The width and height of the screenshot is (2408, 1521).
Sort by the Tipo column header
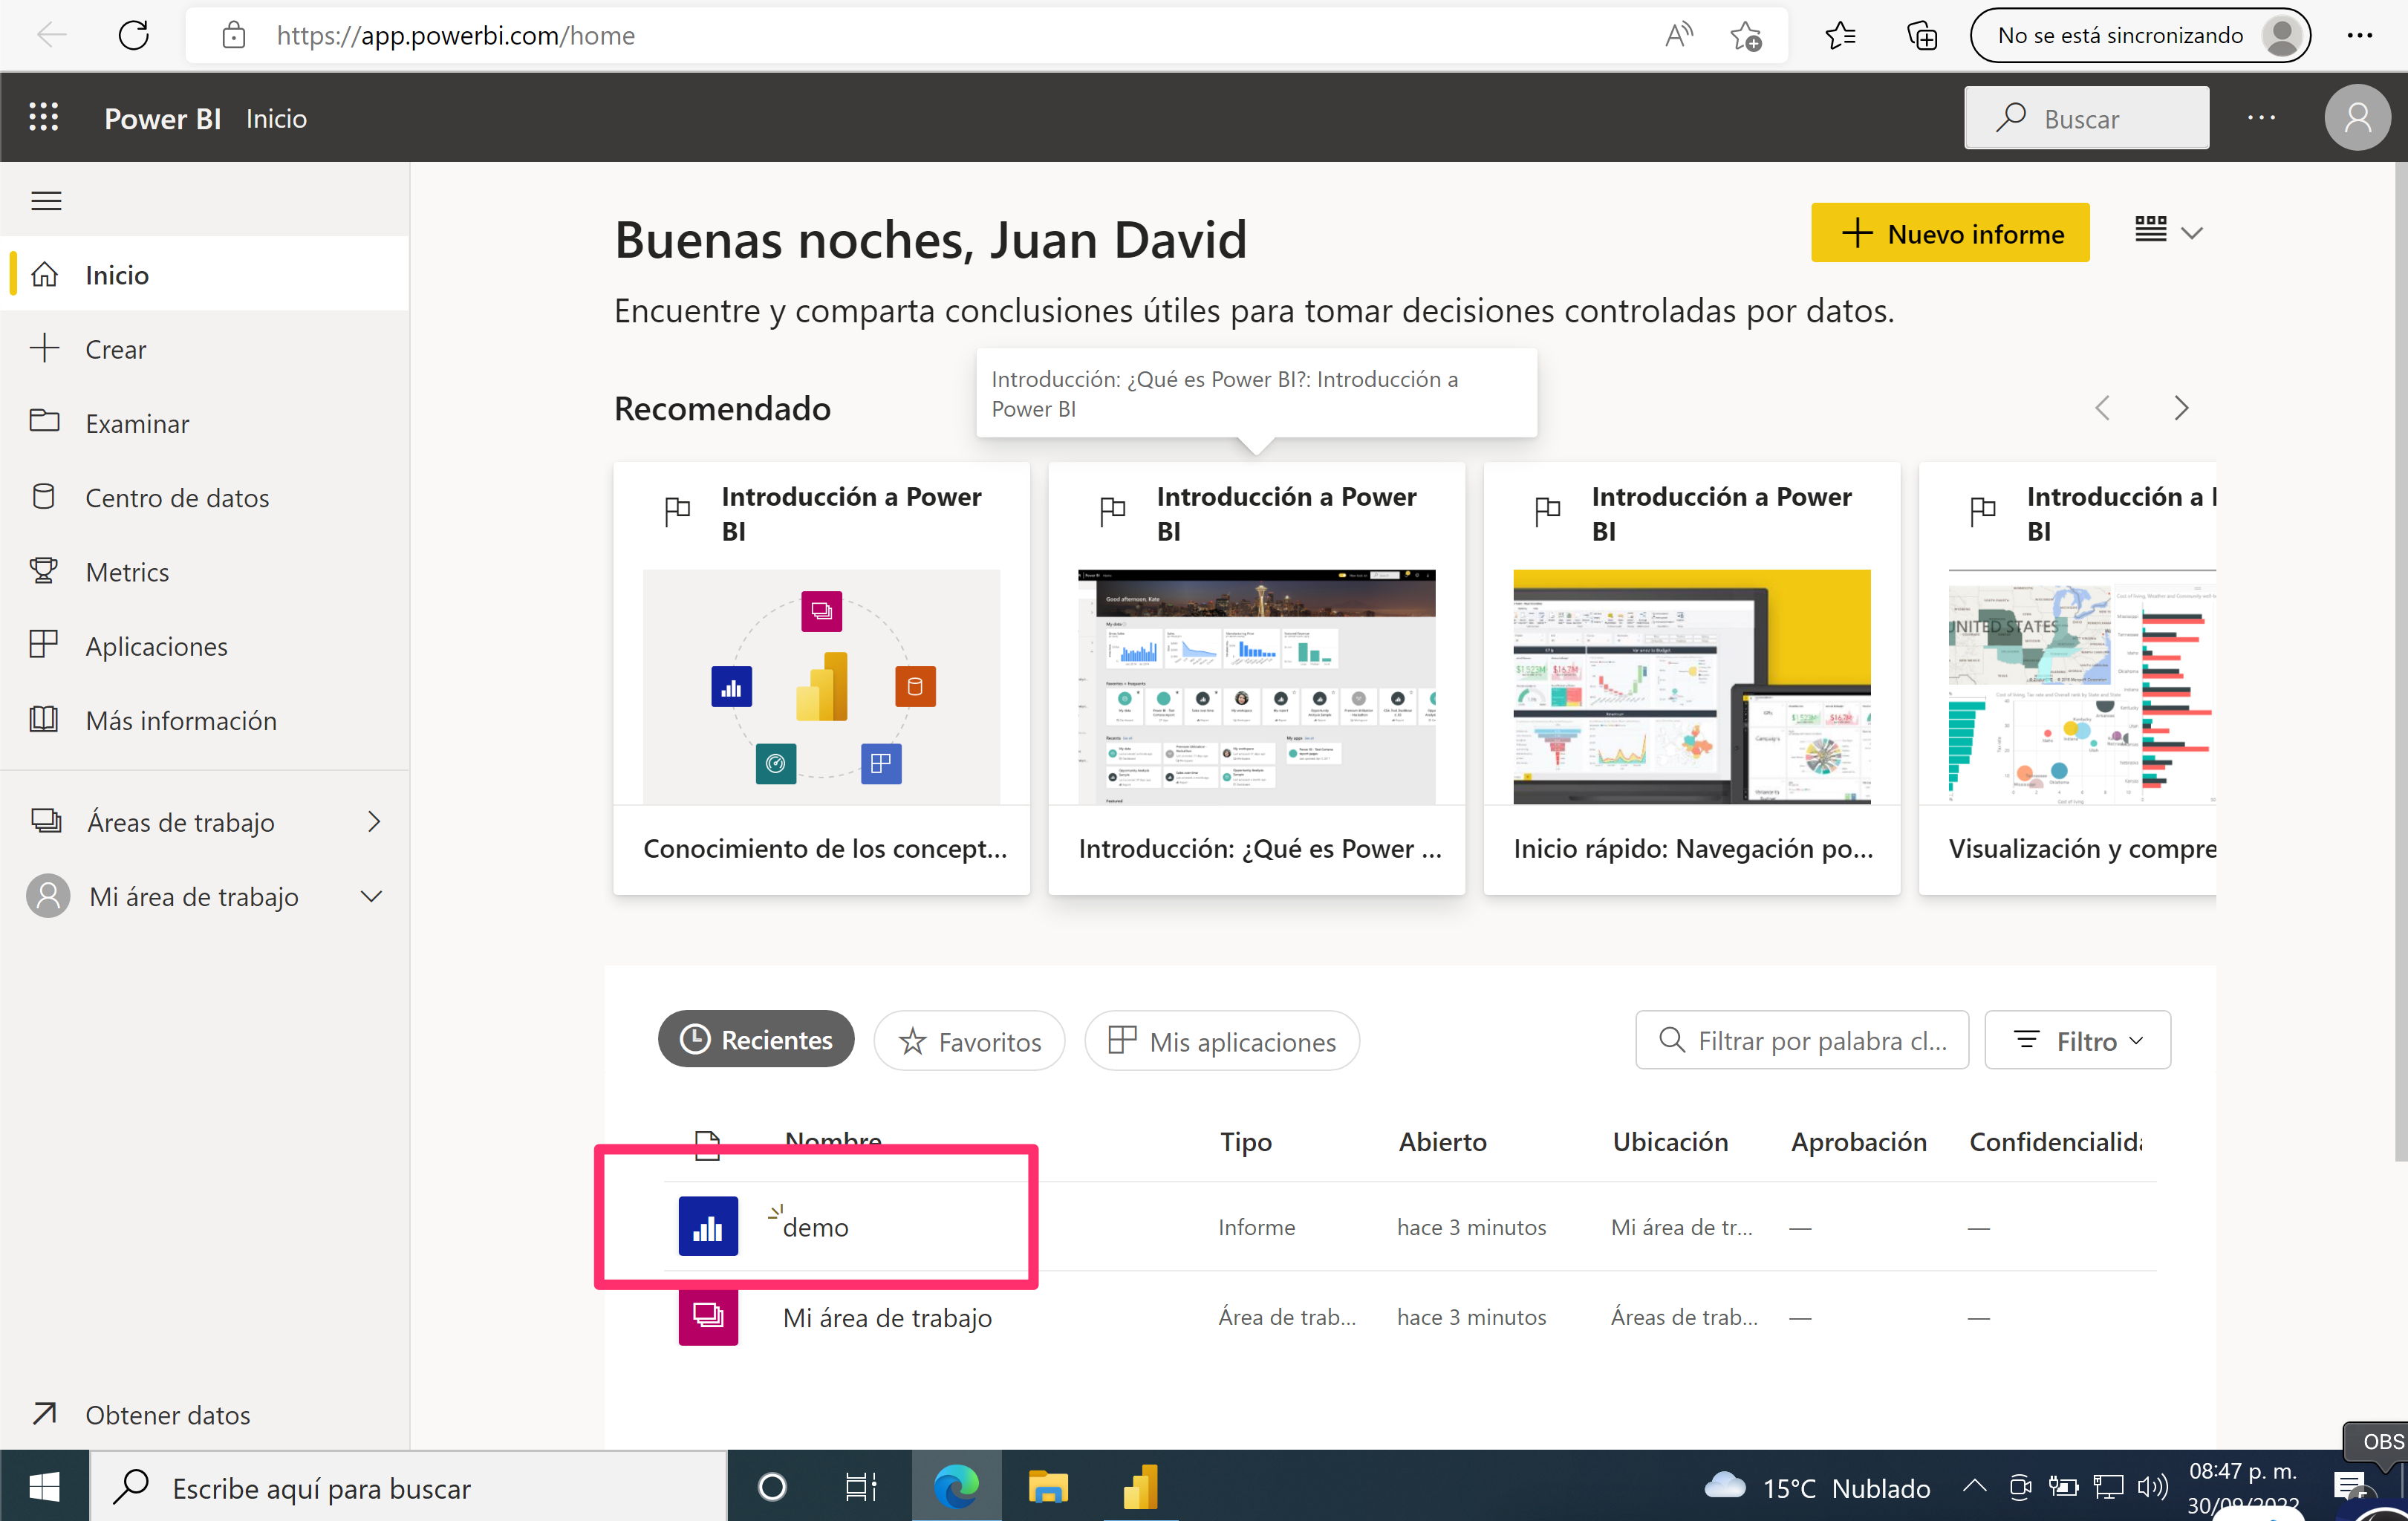tap(1245, 1141)
